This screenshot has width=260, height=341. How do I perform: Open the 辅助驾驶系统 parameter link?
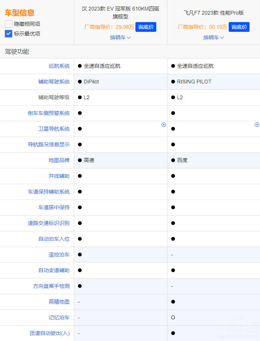tap(54, 82)
